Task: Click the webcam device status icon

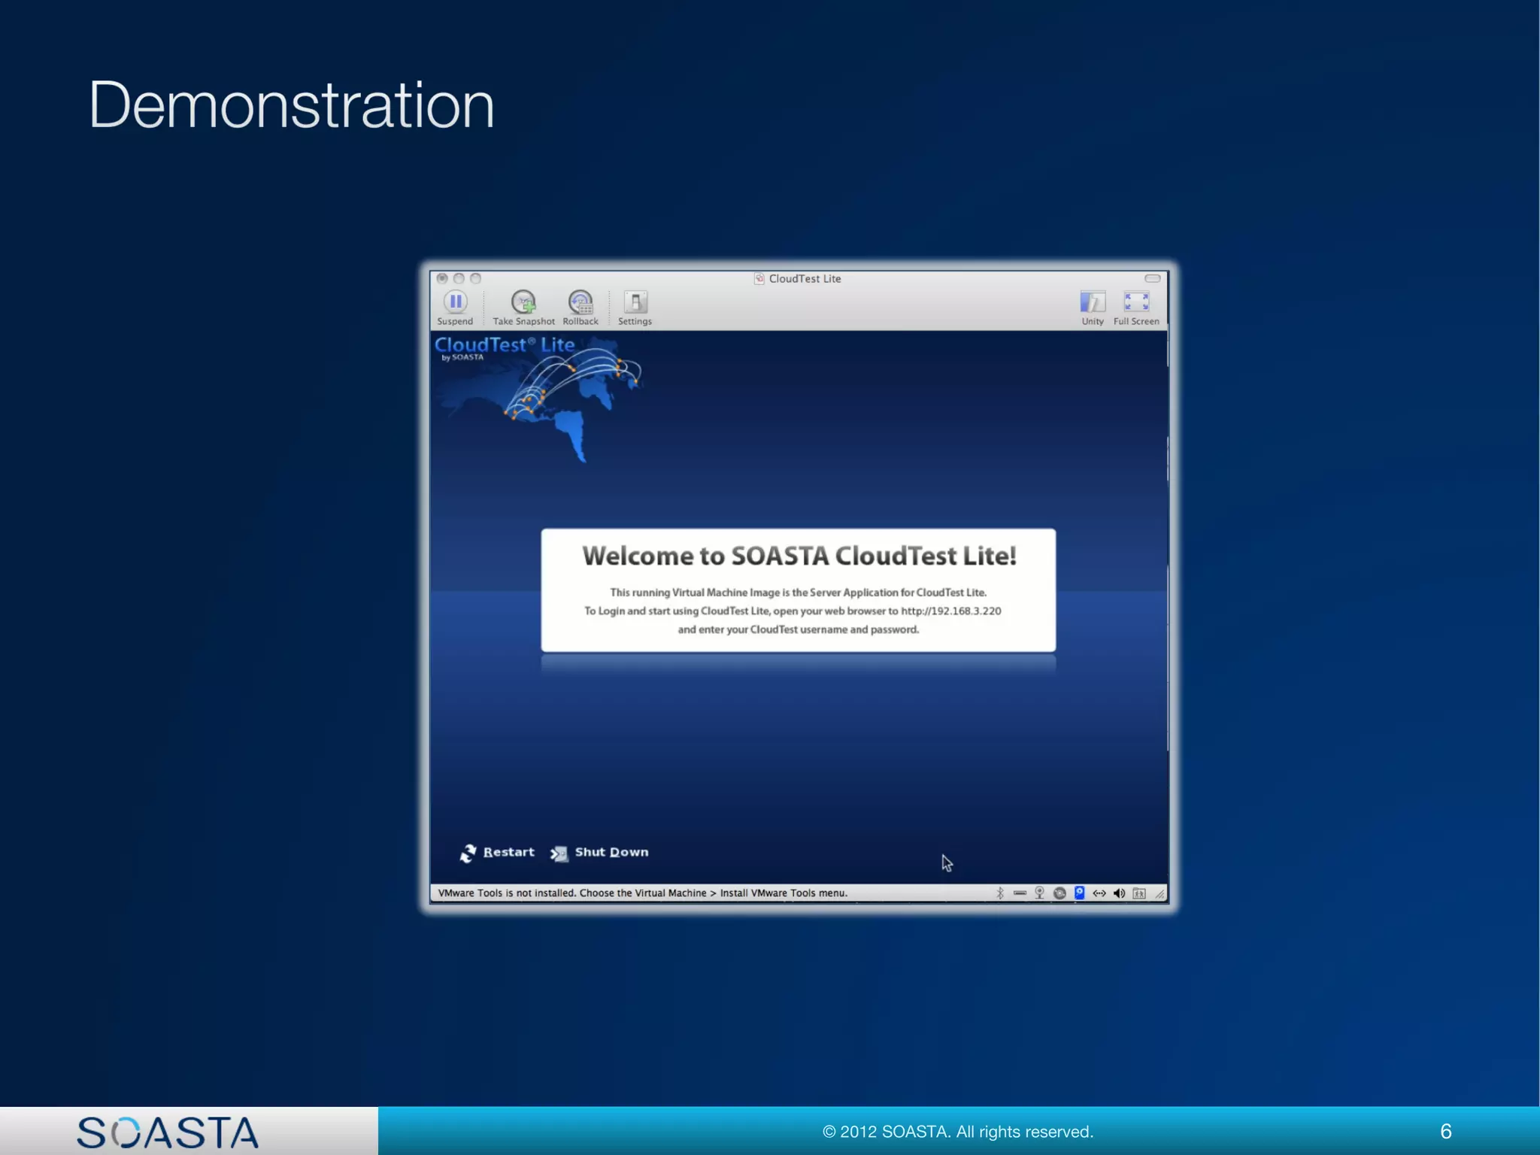Action: point(1039,893)
